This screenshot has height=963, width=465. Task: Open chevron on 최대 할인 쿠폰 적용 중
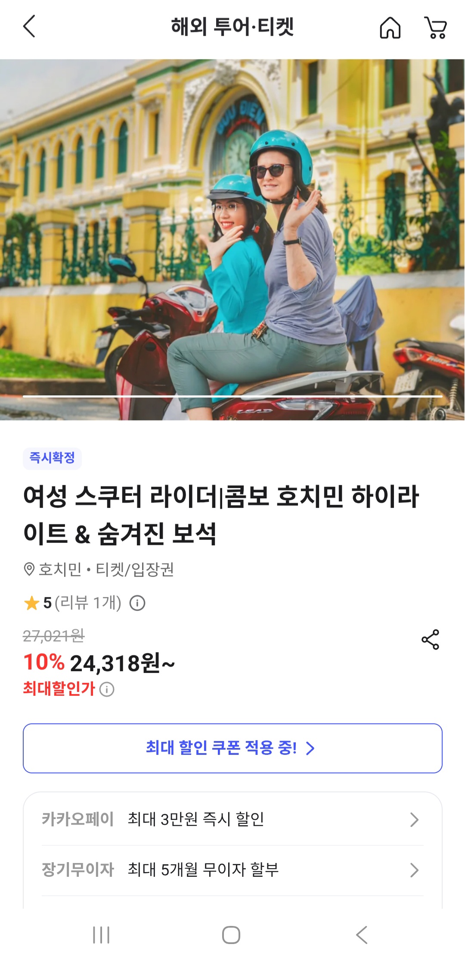coord(310,748)
